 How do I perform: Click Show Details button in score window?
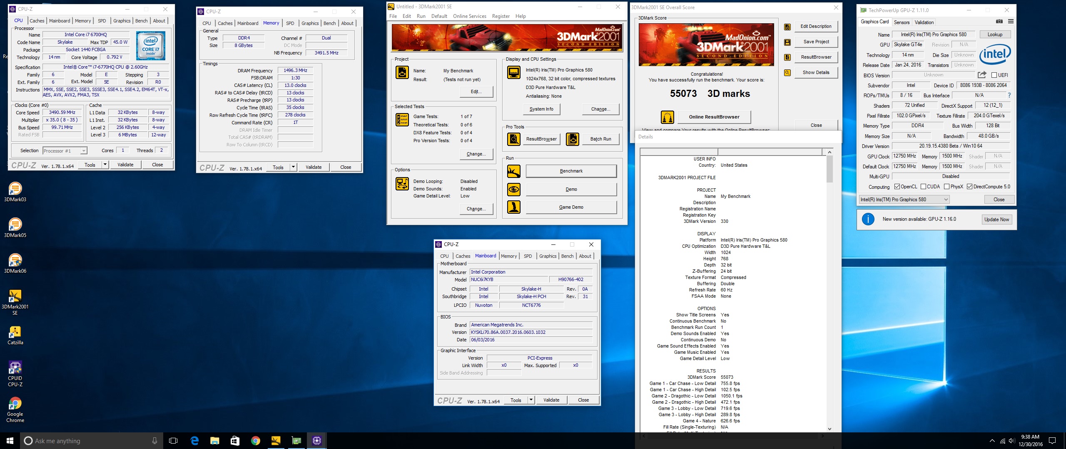click(x=816, y=72)
